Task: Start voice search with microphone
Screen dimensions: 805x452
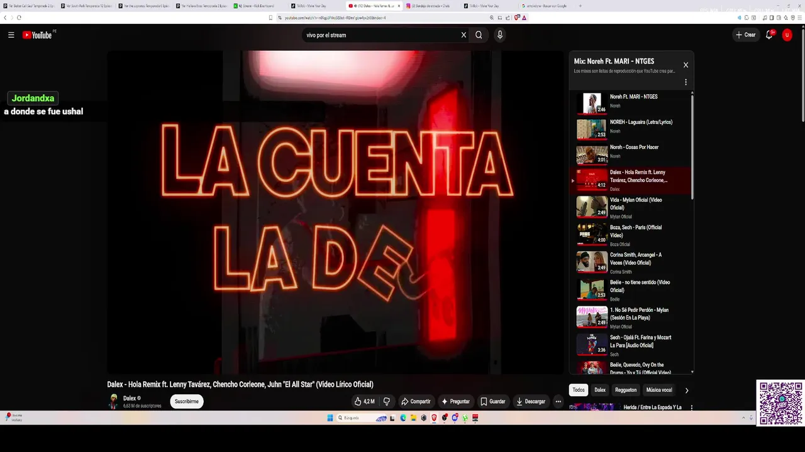Action: tap(500, 35)
